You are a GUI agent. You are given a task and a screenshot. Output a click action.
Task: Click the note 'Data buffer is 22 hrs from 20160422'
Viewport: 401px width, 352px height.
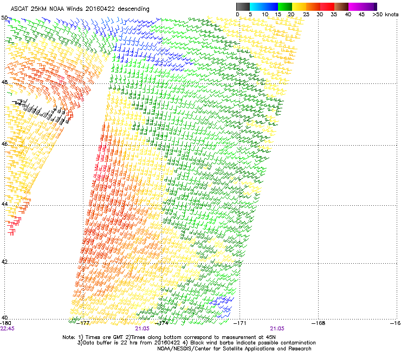click(131, 343)
